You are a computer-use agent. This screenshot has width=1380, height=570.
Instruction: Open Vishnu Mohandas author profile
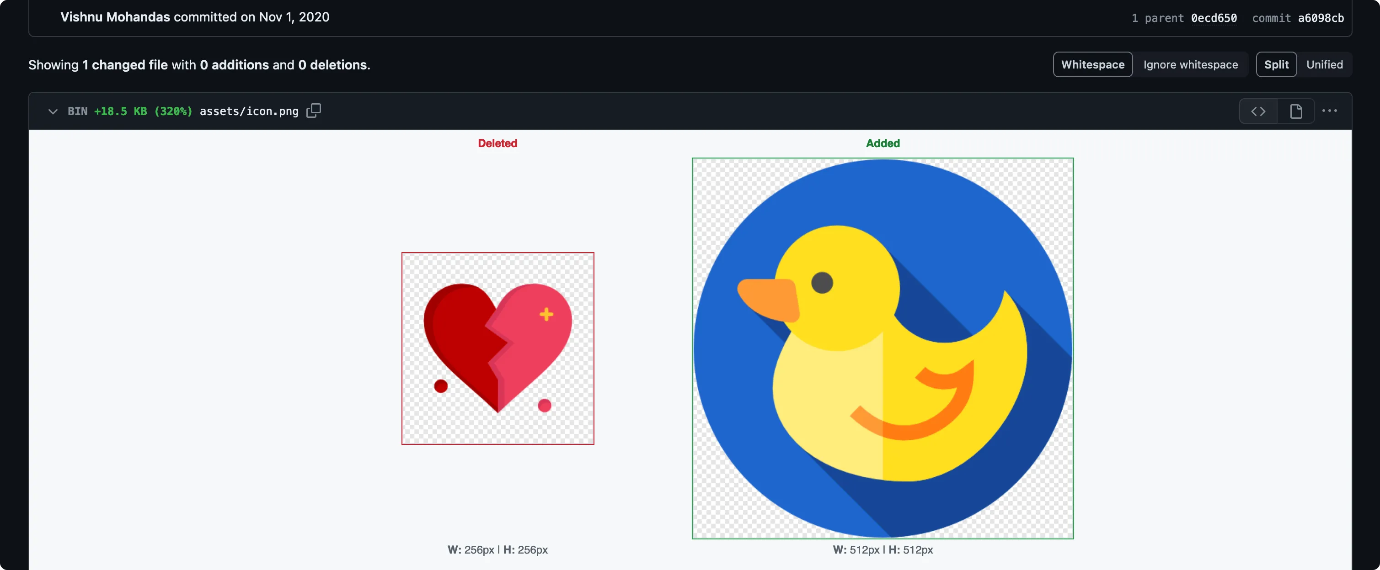(x=115, y=16)
